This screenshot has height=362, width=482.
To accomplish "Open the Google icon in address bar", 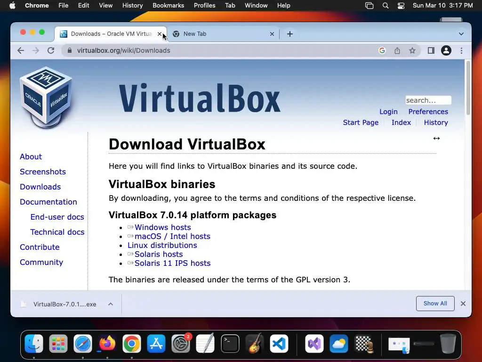I will [x=382, y=50].
